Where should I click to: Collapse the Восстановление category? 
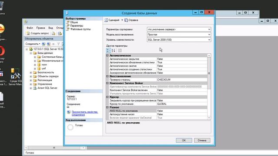(x=107, y=76)
